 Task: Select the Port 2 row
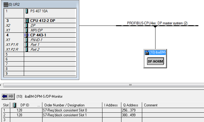pyautogui.click(x=40, y=50)
